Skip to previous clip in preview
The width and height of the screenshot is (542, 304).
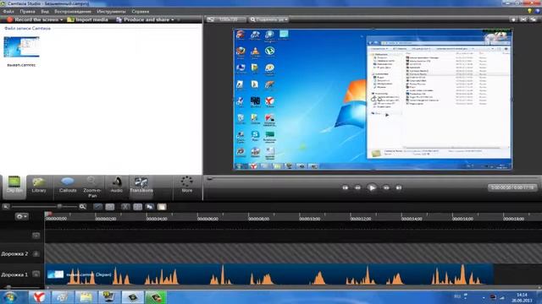click(345, 187)
